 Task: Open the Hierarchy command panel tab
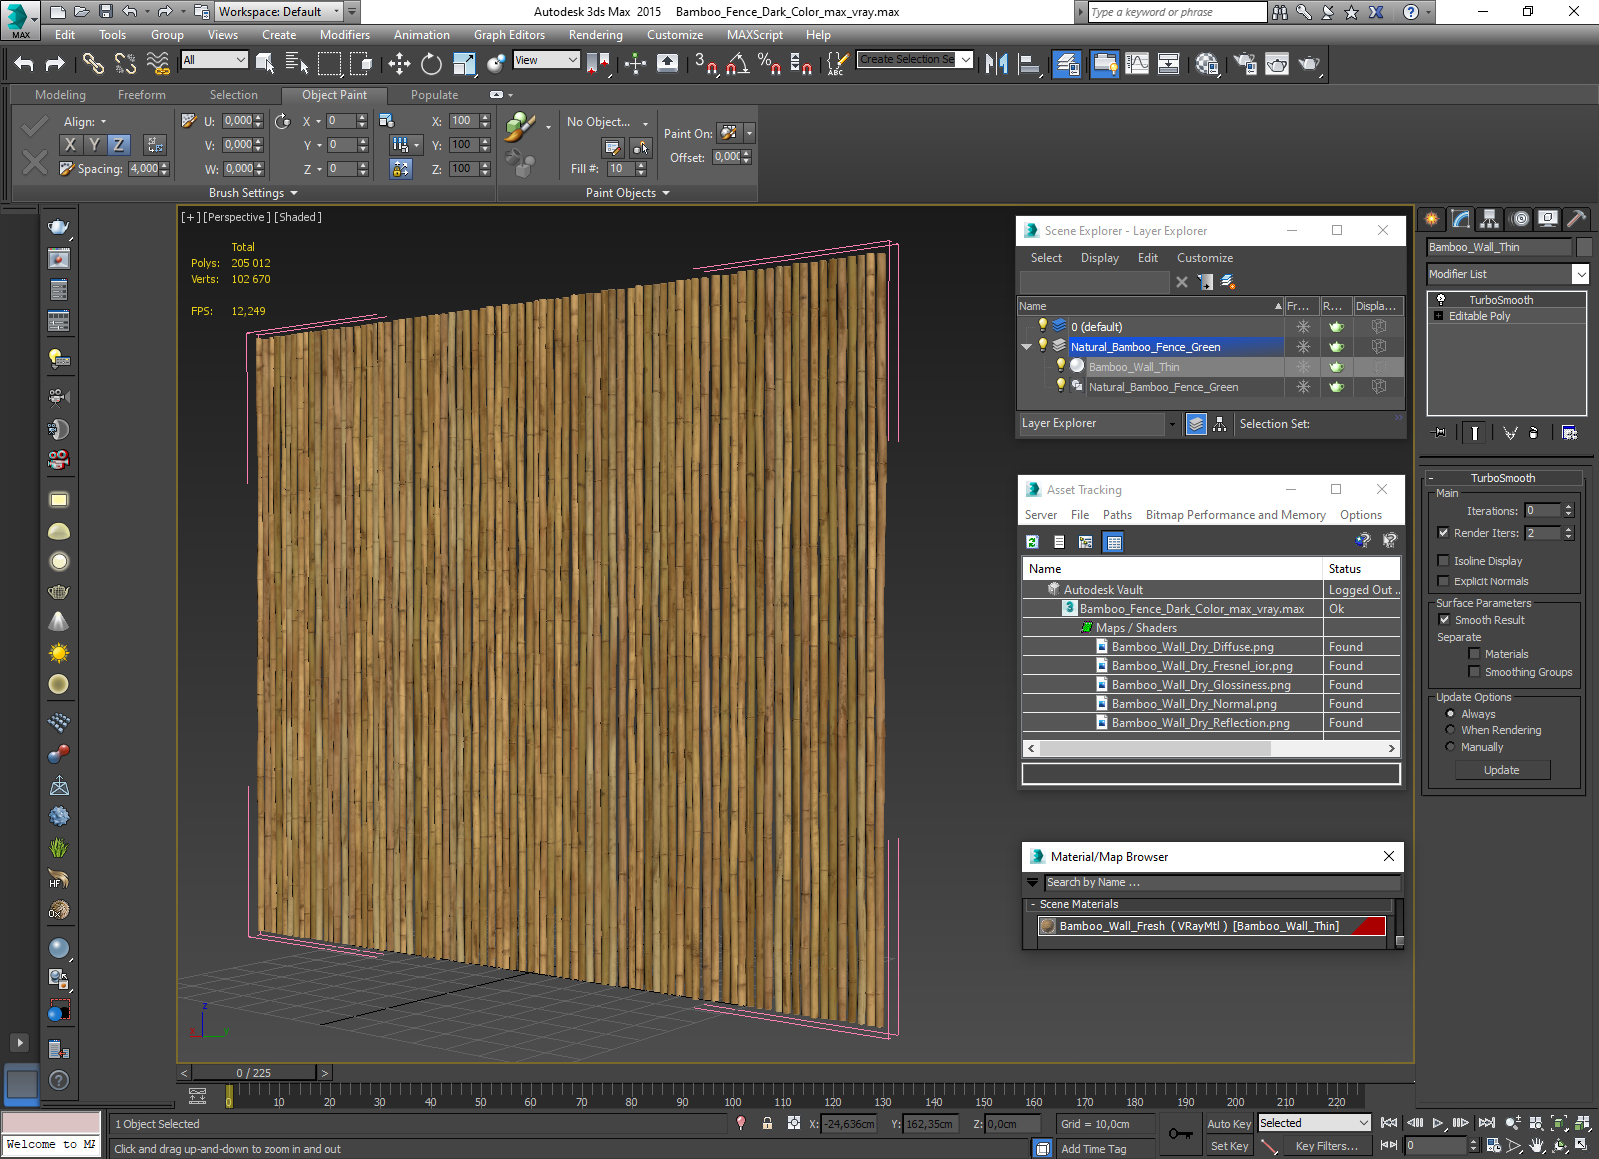(x=1490, y=219)
